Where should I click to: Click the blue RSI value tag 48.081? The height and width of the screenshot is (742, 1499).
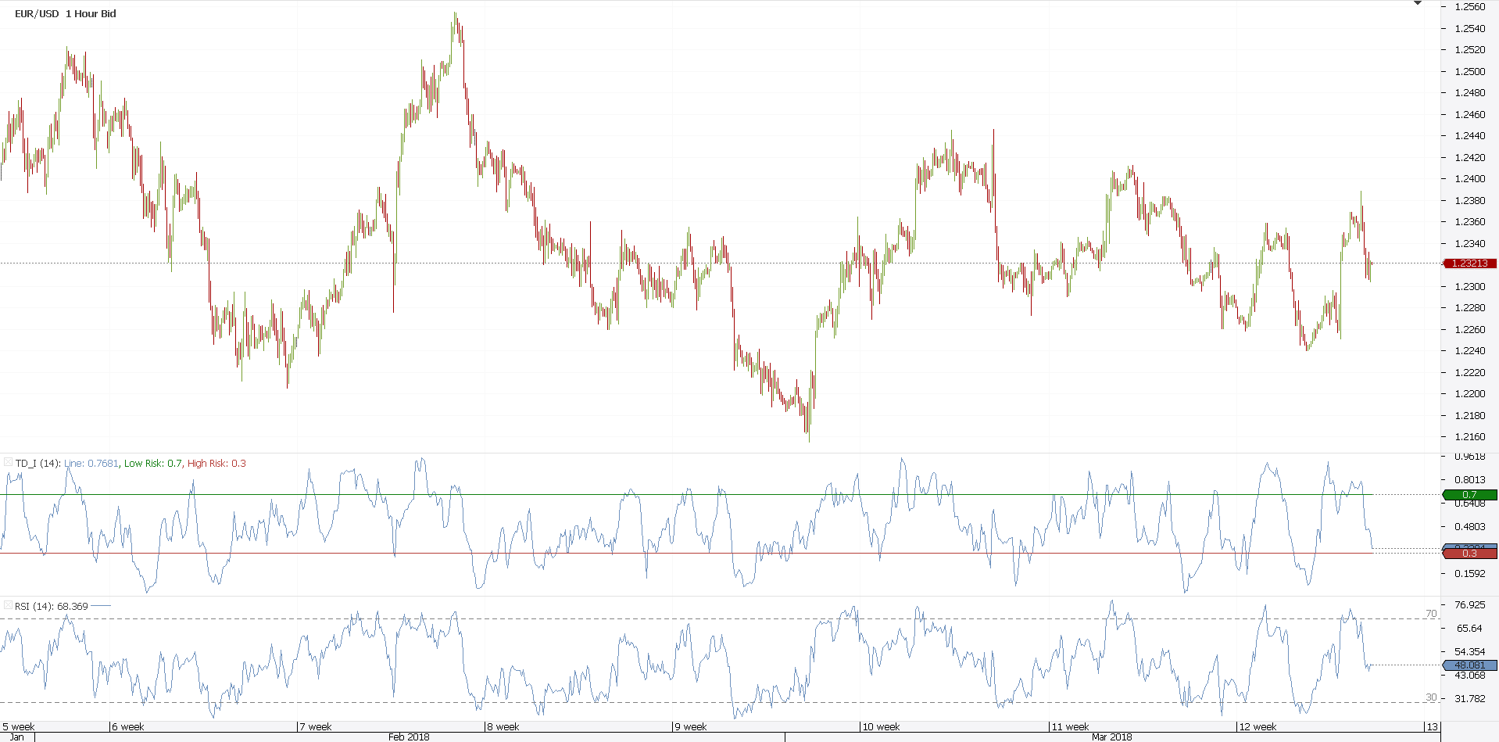pos(1469,665)
